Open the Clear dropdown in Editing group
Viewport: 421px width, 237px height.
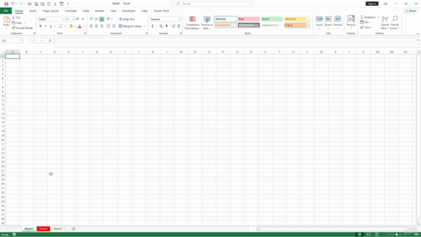[x=367, y=28]
